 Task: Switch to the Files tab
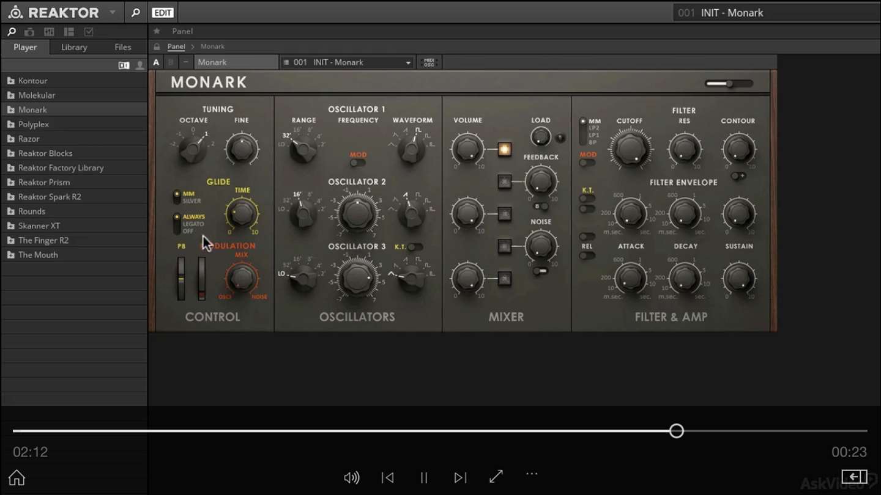point(123,47)
